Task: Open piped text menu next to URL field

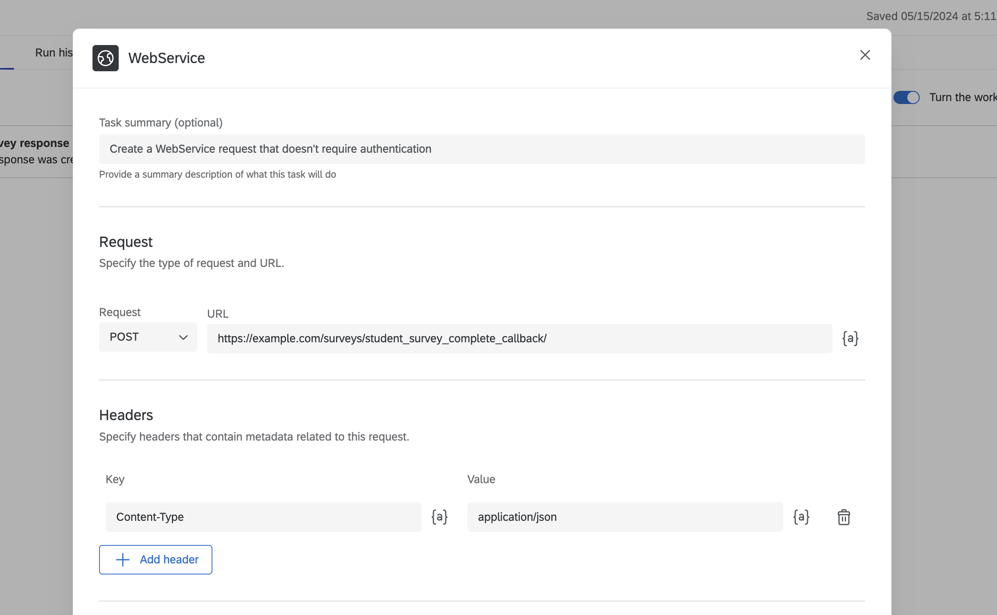Action: pyautogui.click(x=850, y=339)
